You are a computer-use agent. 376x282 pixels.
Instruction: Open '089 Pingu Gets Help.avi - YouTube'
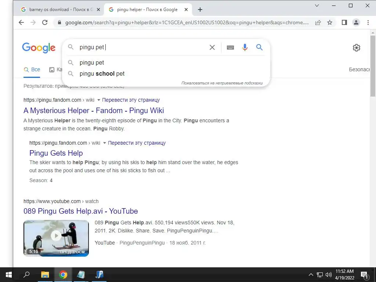(x=80, y=211)
